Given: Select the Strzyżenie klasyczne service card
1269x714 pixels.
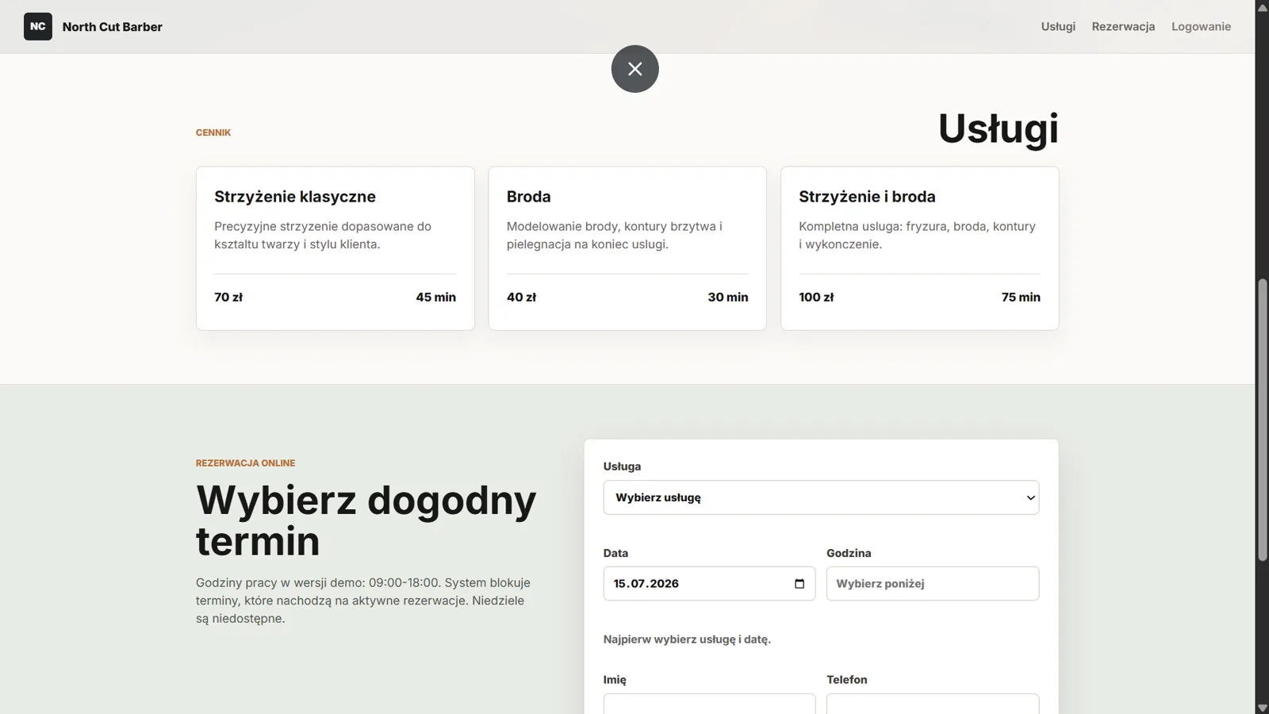Looking at the screenshot, I should coord(335,248).
